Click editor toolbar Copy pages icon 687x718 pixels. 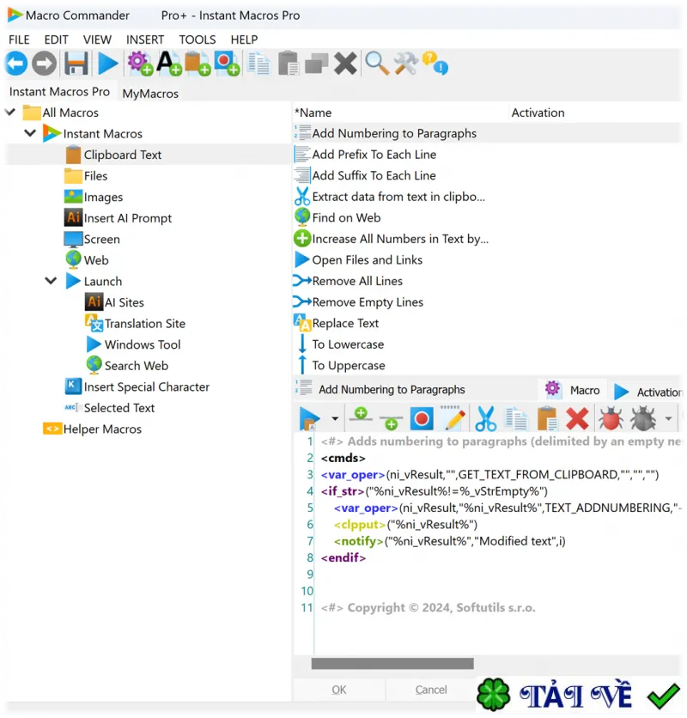pos(516,418)
